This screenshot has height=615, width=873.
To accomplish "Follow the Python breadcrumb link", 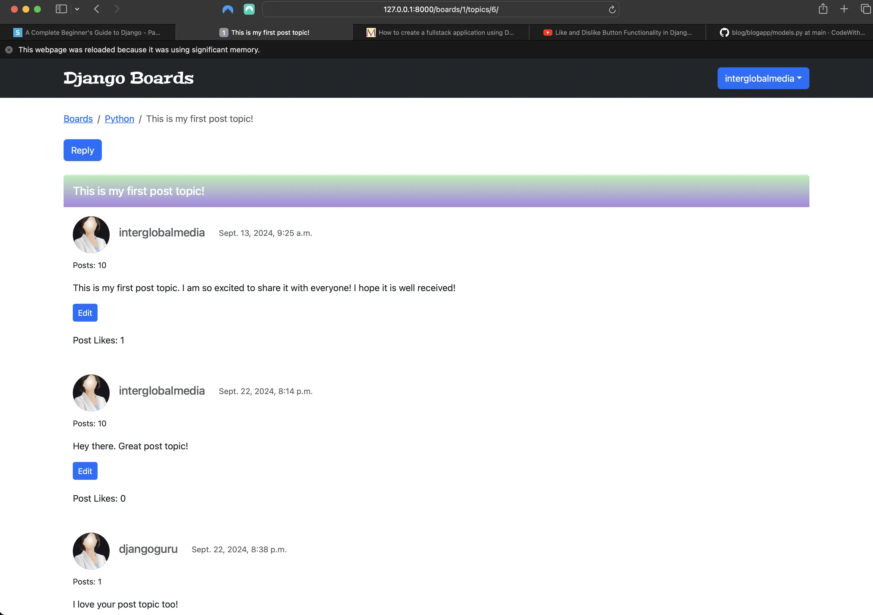I will coord(119,119).
